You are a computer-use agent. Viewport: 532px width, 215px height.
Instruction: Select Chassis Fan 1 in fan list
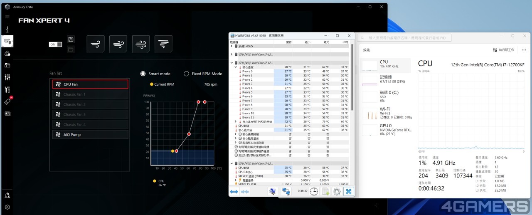tap(90, 94)
